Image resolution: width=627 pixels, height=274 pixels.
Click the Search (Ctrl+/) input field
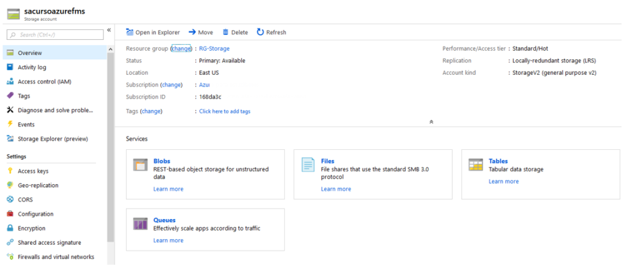55,35
